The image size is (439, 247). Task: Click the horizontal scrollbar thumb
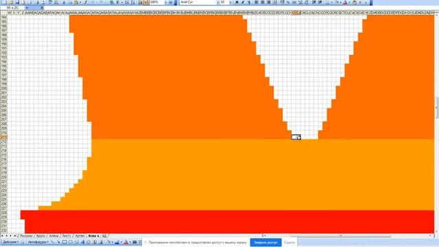click(x=340, y=236)
